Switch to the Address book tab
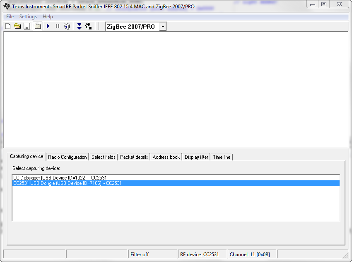Viewport: 352px width, 262px height. point(166,157)
